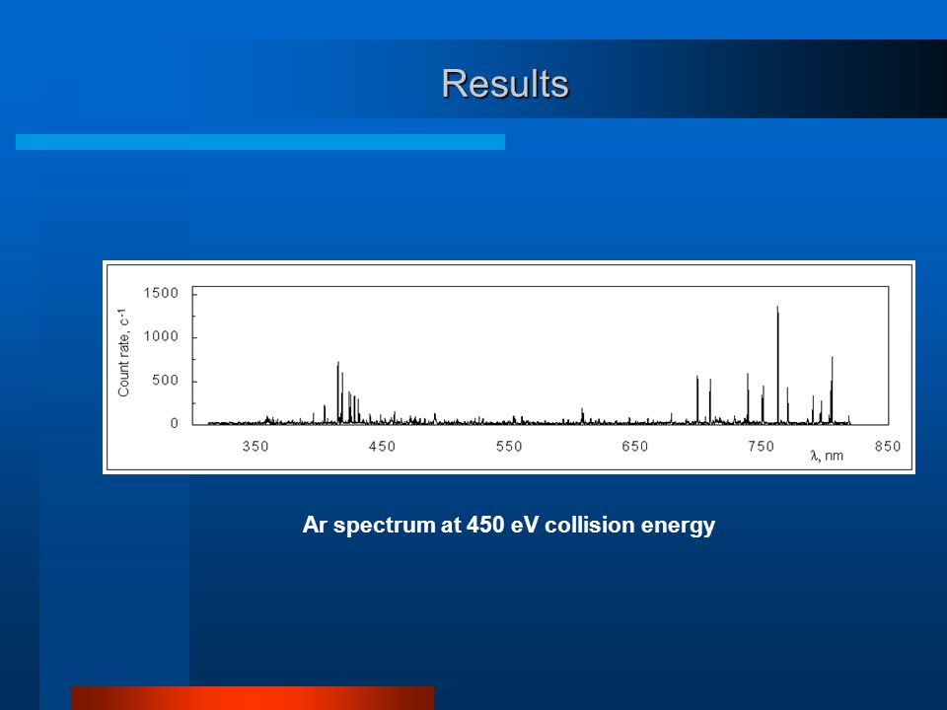Click the y-axis value 0
The image size is (947, 710).
click(x=175, y=423)
